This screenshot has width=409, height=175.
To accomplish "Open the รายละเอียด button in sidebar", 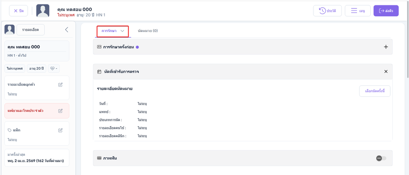I will tap(31, 30).
